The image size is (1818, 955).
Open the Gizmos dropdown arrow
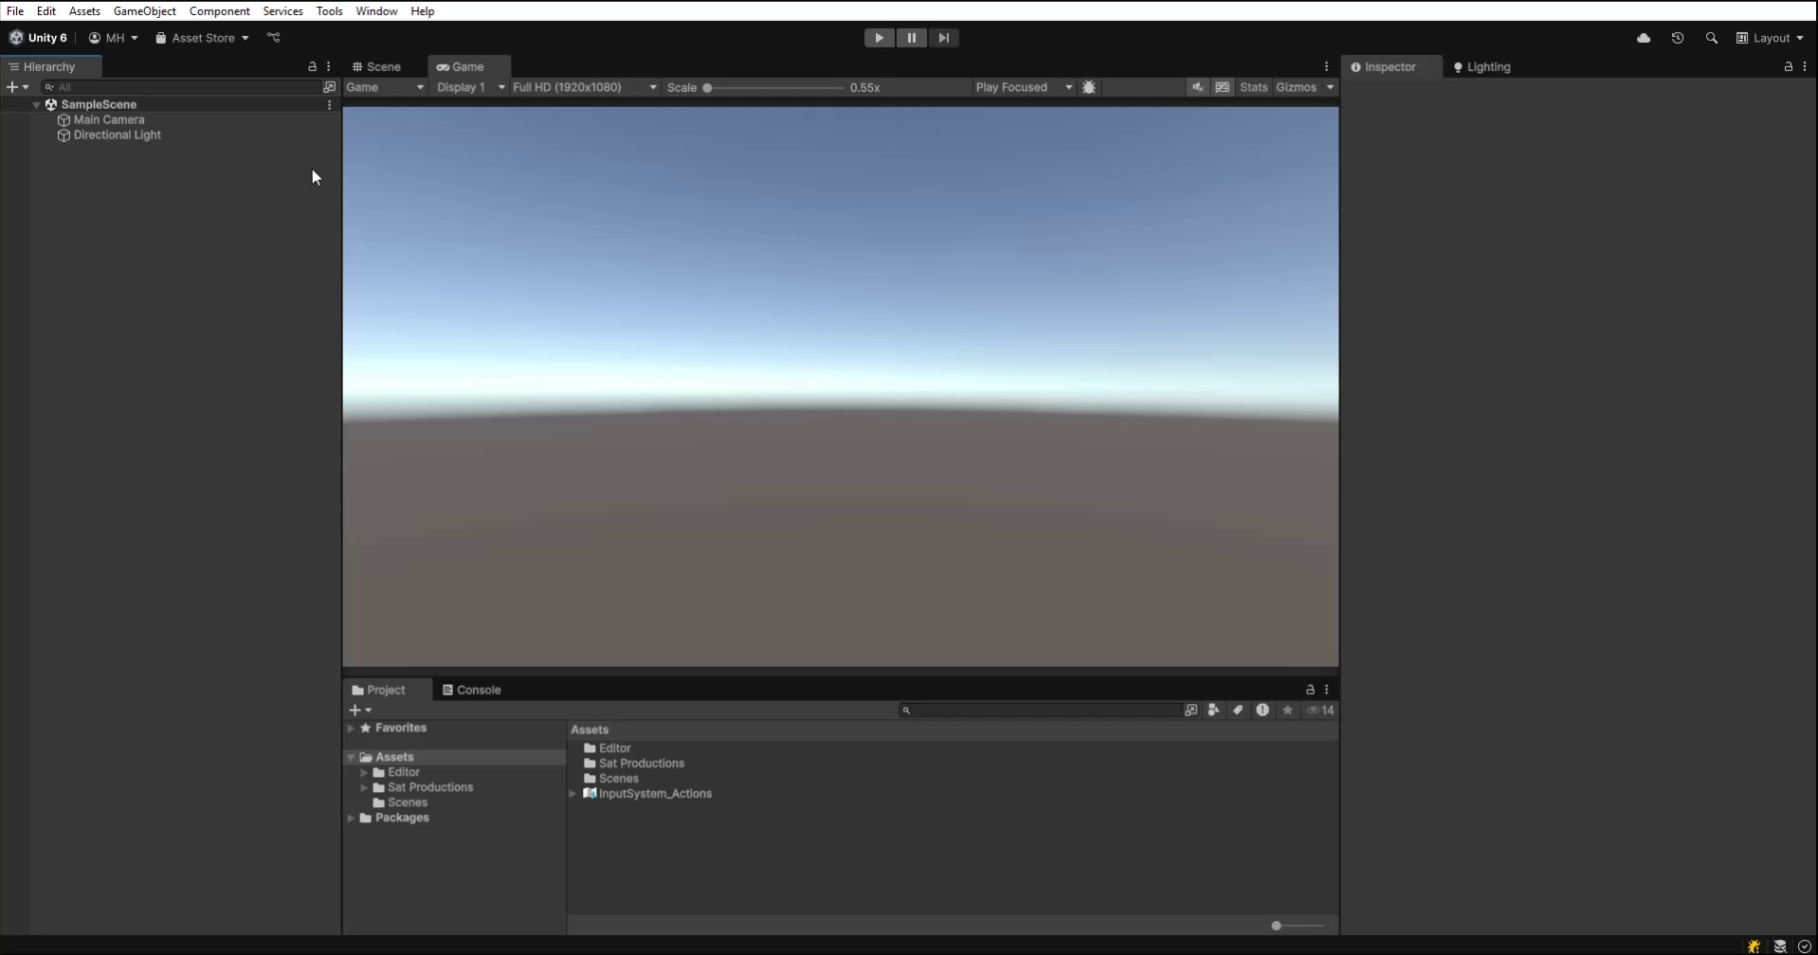[x=1330, y=87]
